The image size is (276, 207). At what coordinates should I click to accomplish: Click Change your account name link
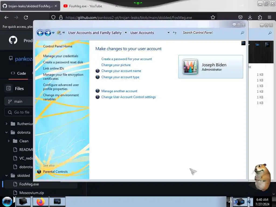point(121,71)
